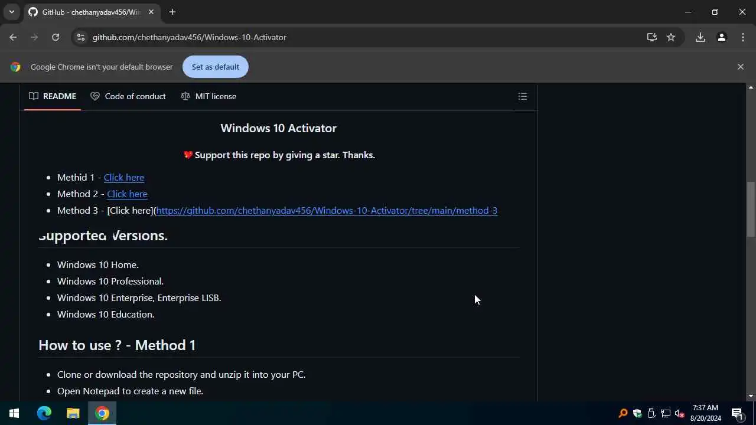The width and height of the screenshot is (756, 425).
Task: Click the How to use Method 1 heading
Action: click(x=117, y=345)
